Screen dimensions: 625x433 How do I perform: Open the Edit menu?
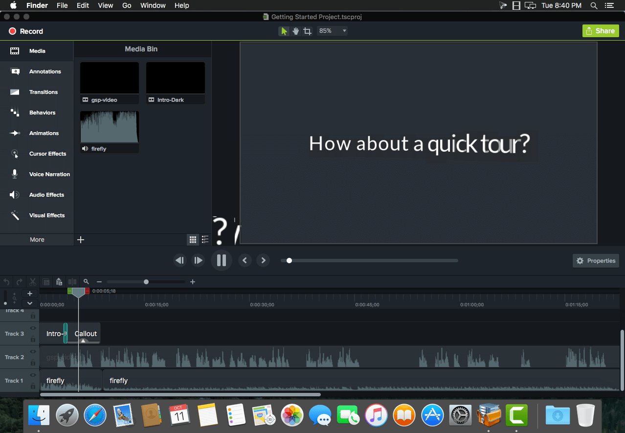coord(83,5)
